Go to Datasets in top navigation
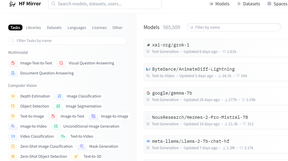The width and height of the screenshot is (288, 161). [248, 4]
